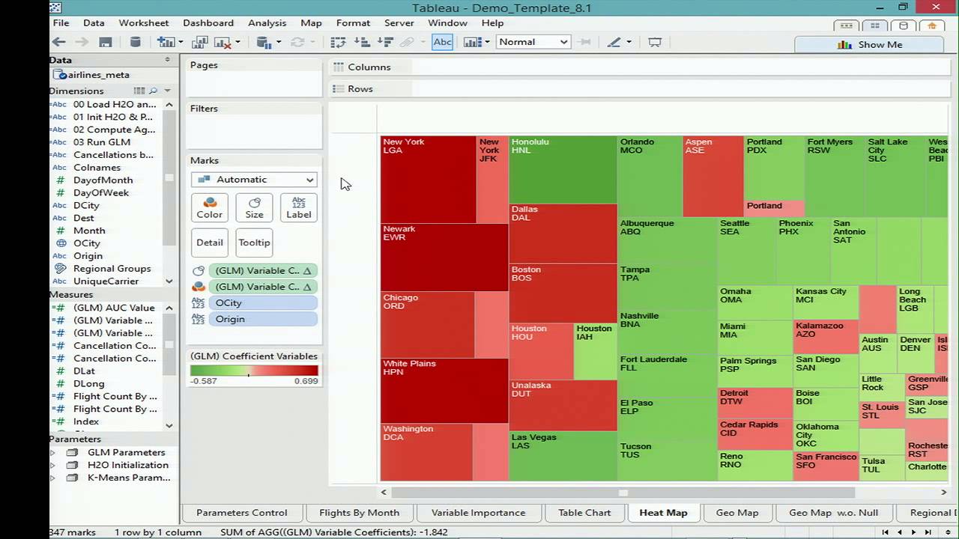Click the Label button in Marks card
This screenshot has height=539, width=959.
[x=299, y=208]
